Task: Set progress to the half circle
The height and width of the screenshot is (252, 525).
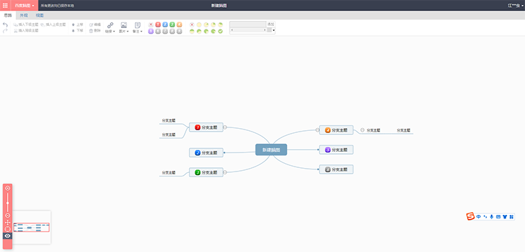Action: click(x=192, y=31)
